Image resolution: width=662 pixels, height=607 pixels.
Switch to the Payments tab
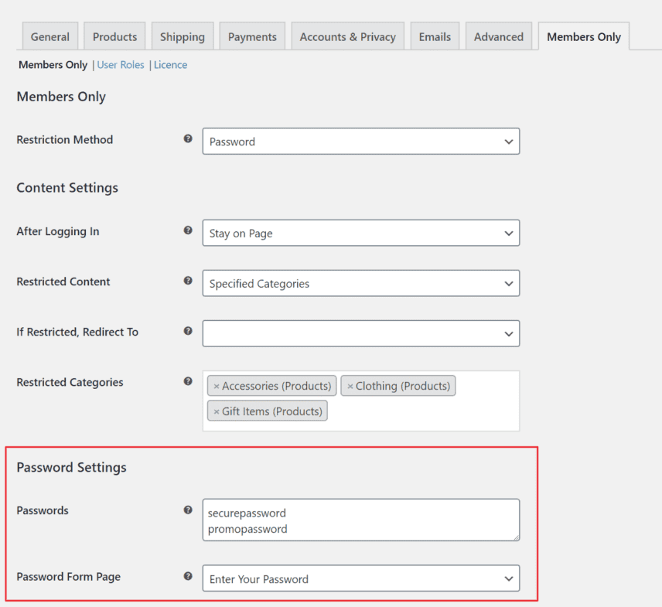pyautogui.click(x=252, y=36)
